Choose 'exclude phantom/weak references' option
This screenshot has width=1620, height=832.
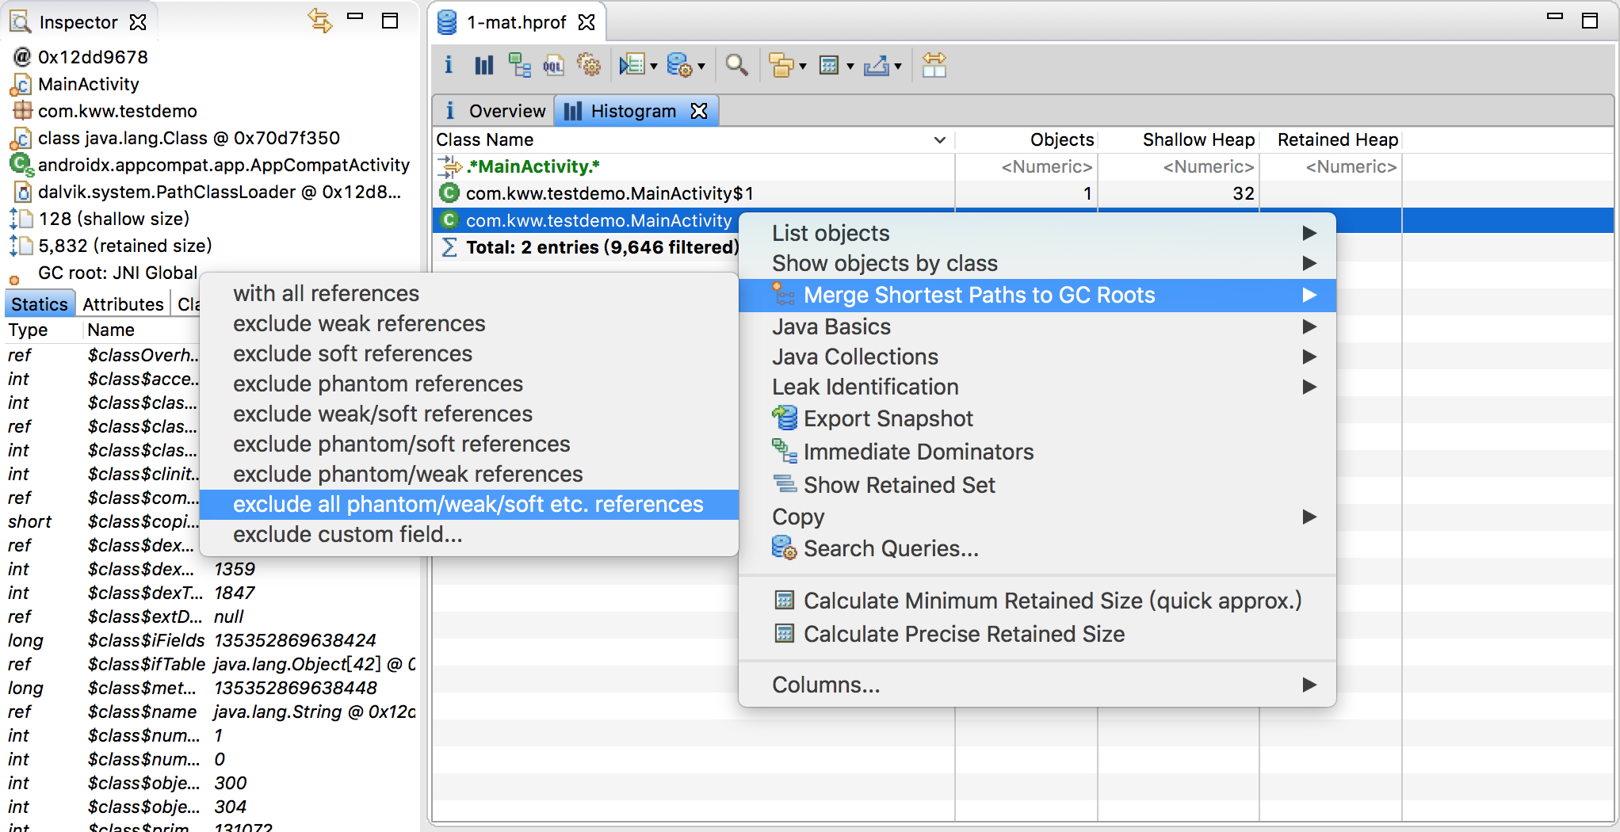(x=469, y=474)
